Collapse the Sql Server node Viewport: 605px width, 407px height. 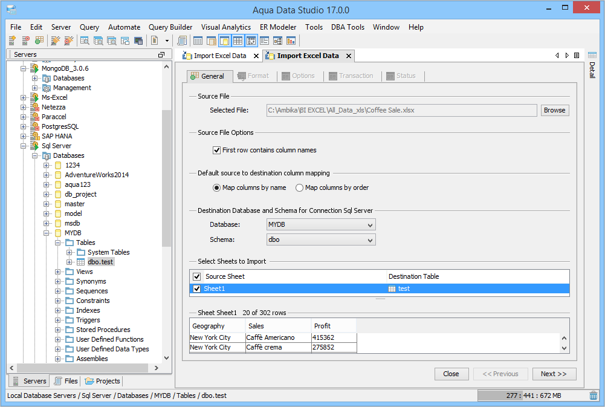pos(23,146)
